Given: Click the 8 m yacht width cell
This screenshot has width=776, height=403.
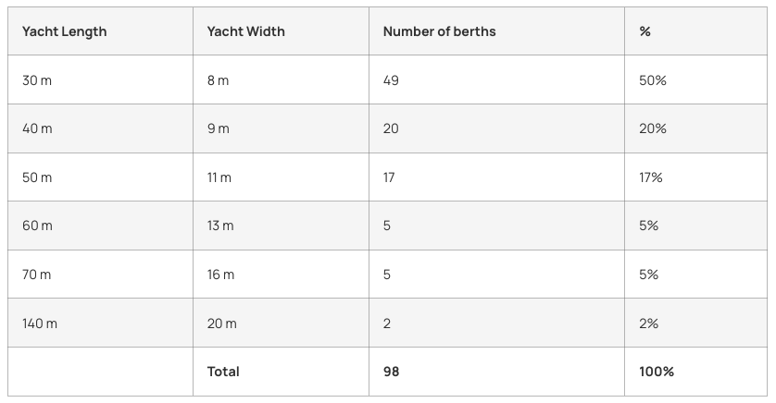Looking at the screenshot, I should point(218,80).
